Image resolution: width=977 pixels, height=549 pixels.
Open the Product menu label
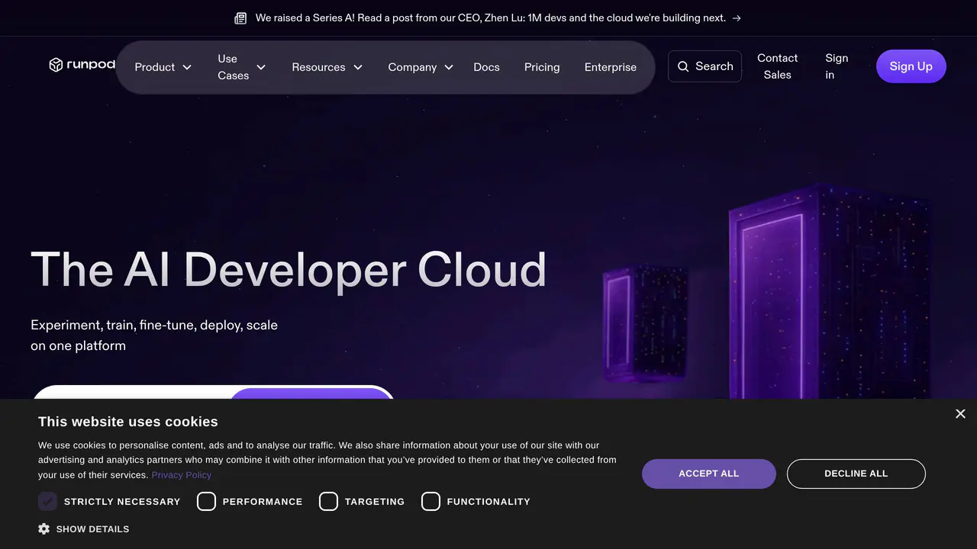pyautogui.click(x=155, y=67)
